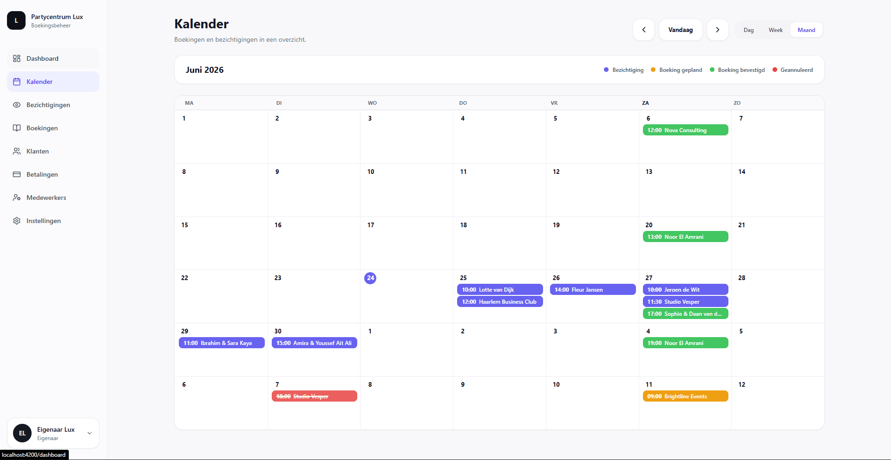
Task: Select today's highlighted date 24
Action: tap(370, 278)
